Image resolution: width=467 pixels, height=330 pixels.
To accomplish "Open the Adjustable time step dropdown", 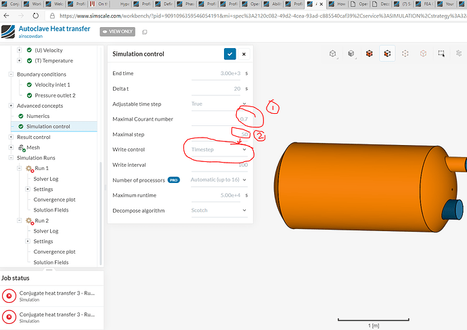I will tap(219, 104).
